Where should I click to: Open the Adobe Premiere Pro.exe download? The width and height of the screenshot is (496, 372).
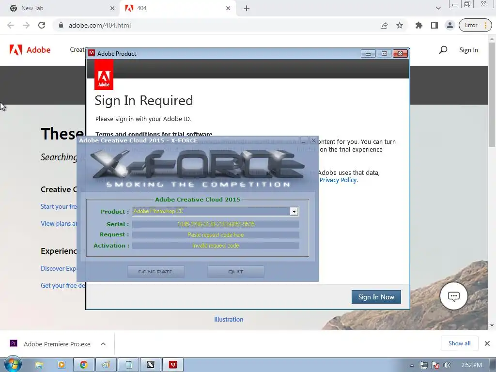click(x=50, y=344)
